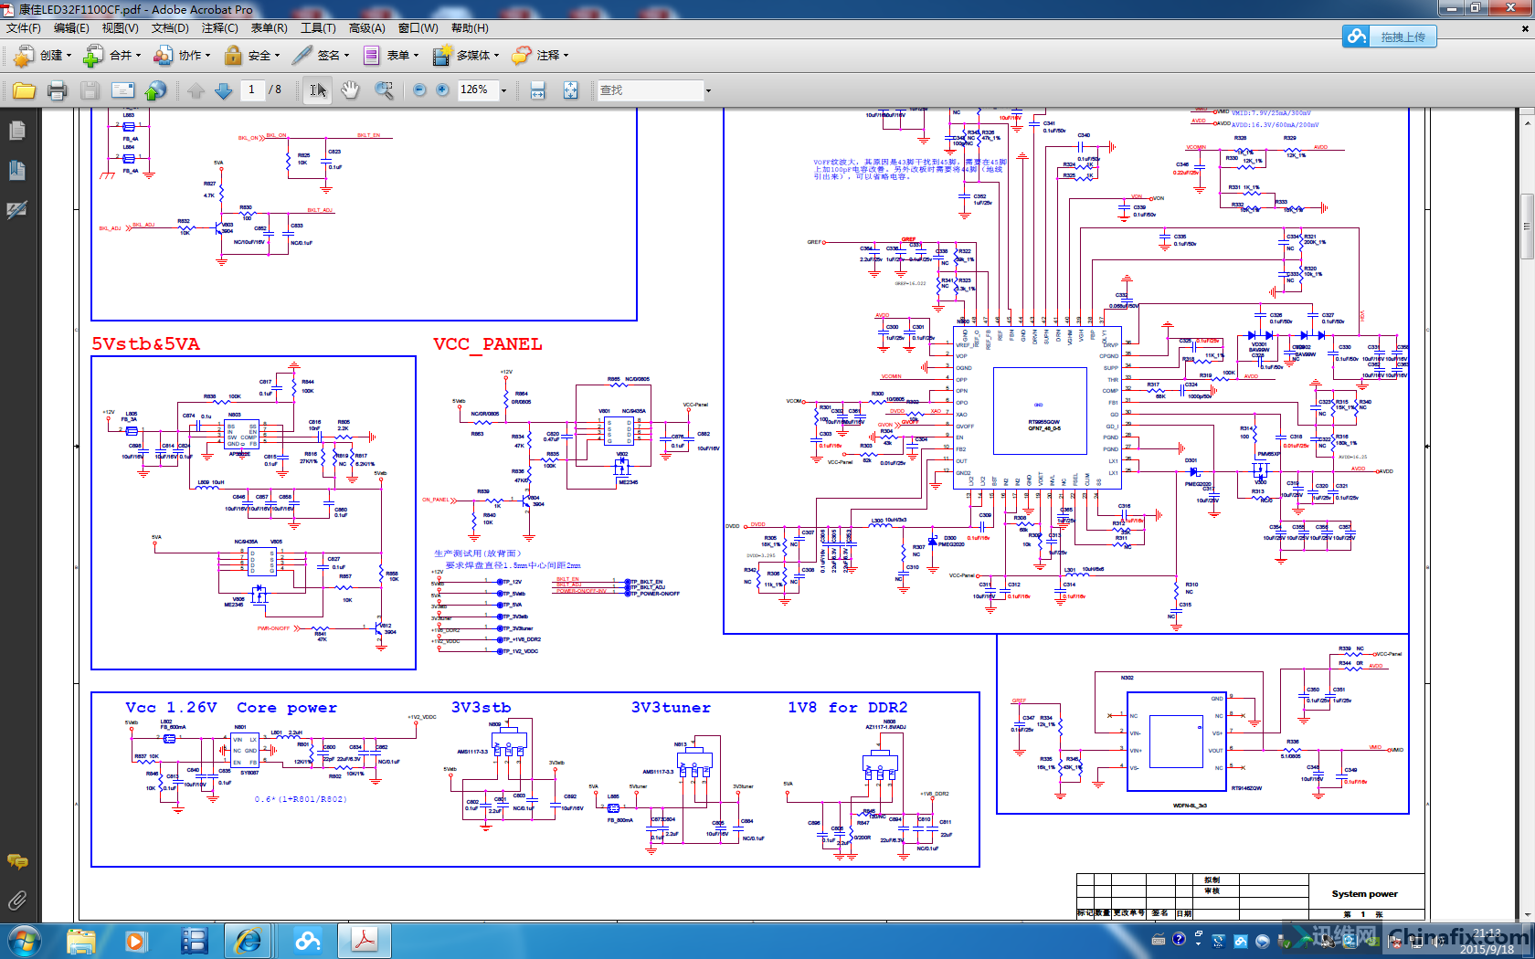Click the Email envelope icon

[122, 90]
